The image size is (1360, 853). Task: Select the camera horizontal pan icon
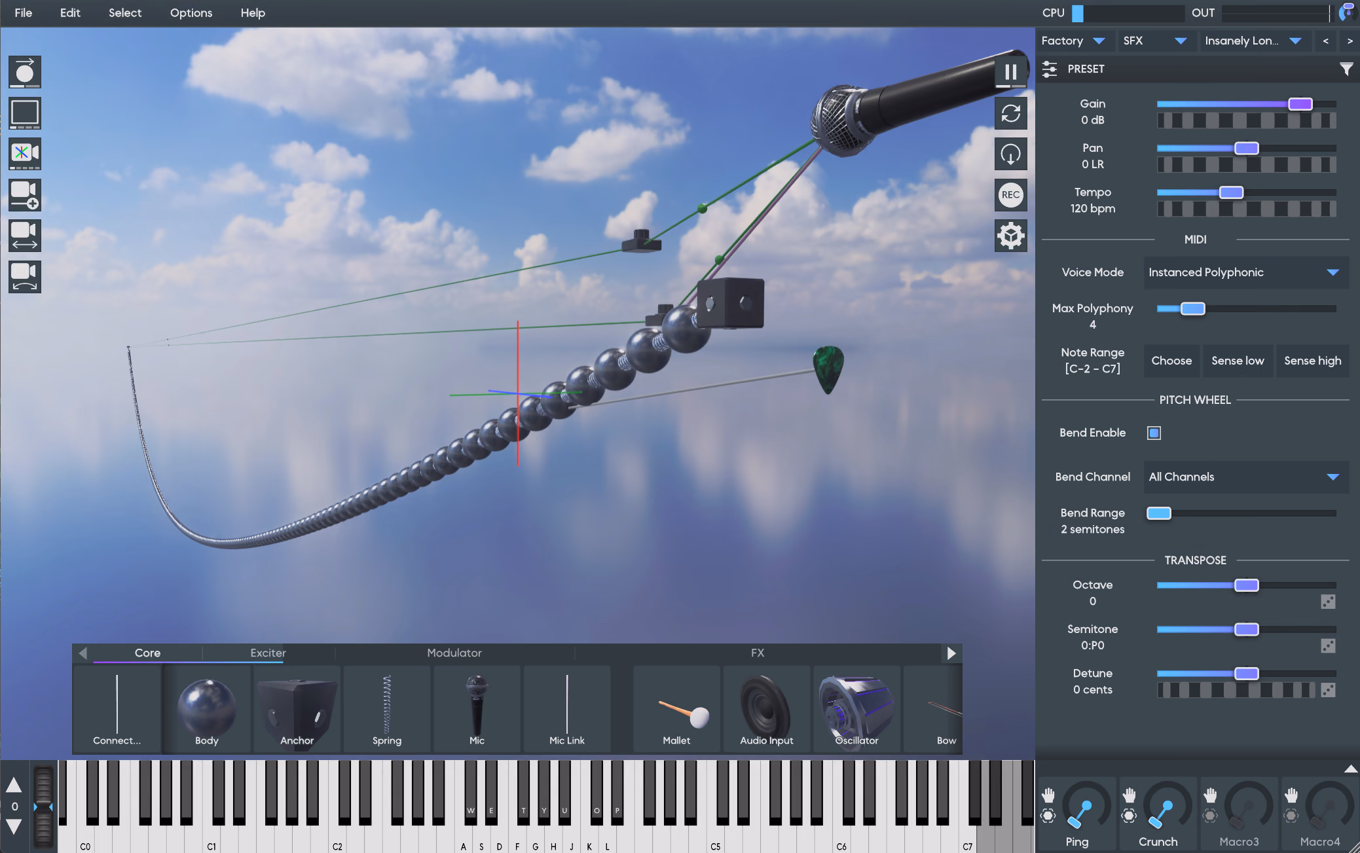point(25,236)
